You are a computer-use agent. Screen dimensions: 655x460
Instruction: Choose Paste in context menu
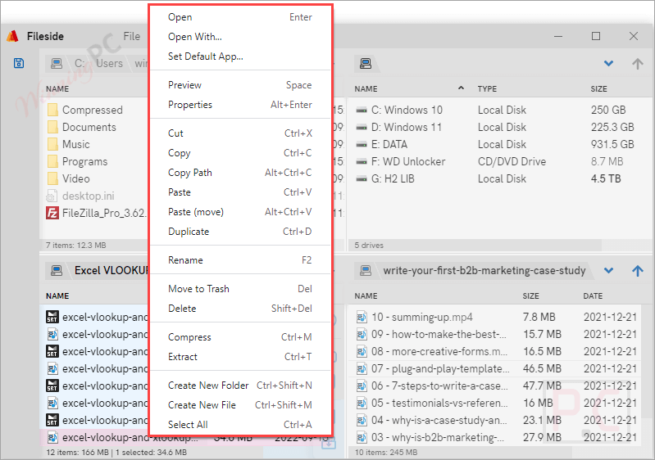coord(240,192)
